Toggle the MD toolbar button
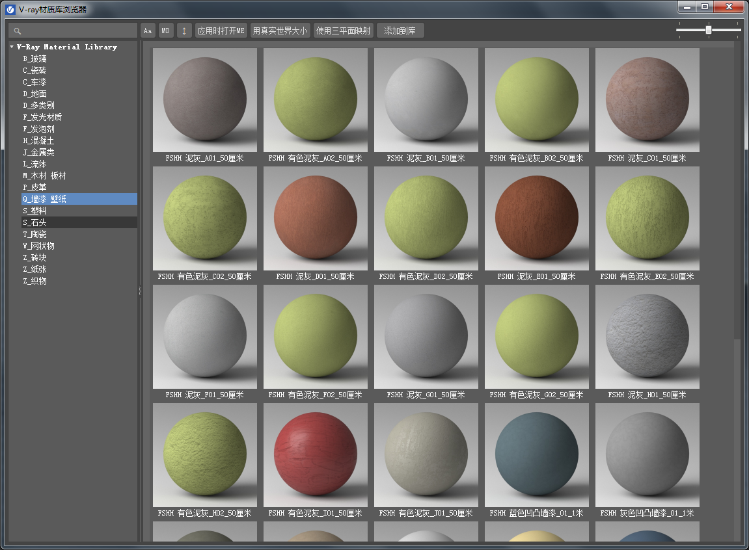The width and height of the screenshot is (749, 550). (166, 31)
